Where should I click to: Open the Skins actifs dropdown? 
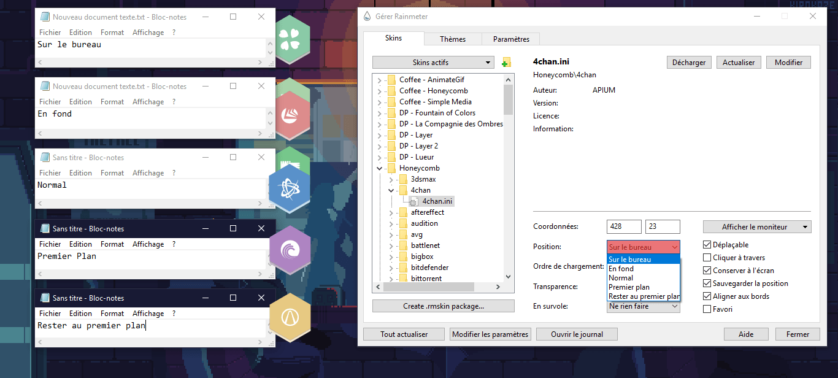[x=432, y=63]
